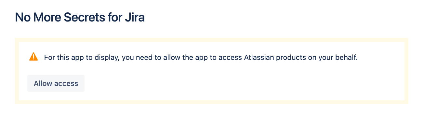Click the warning message about app access
Screen dimensions: 424x140
[201, 58]
